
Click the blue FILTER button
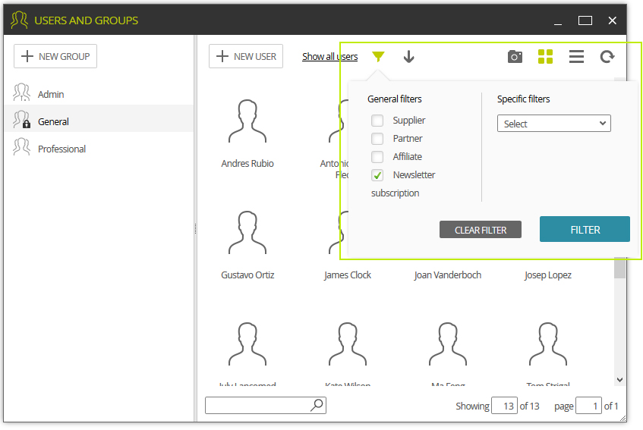coord(585,229)
